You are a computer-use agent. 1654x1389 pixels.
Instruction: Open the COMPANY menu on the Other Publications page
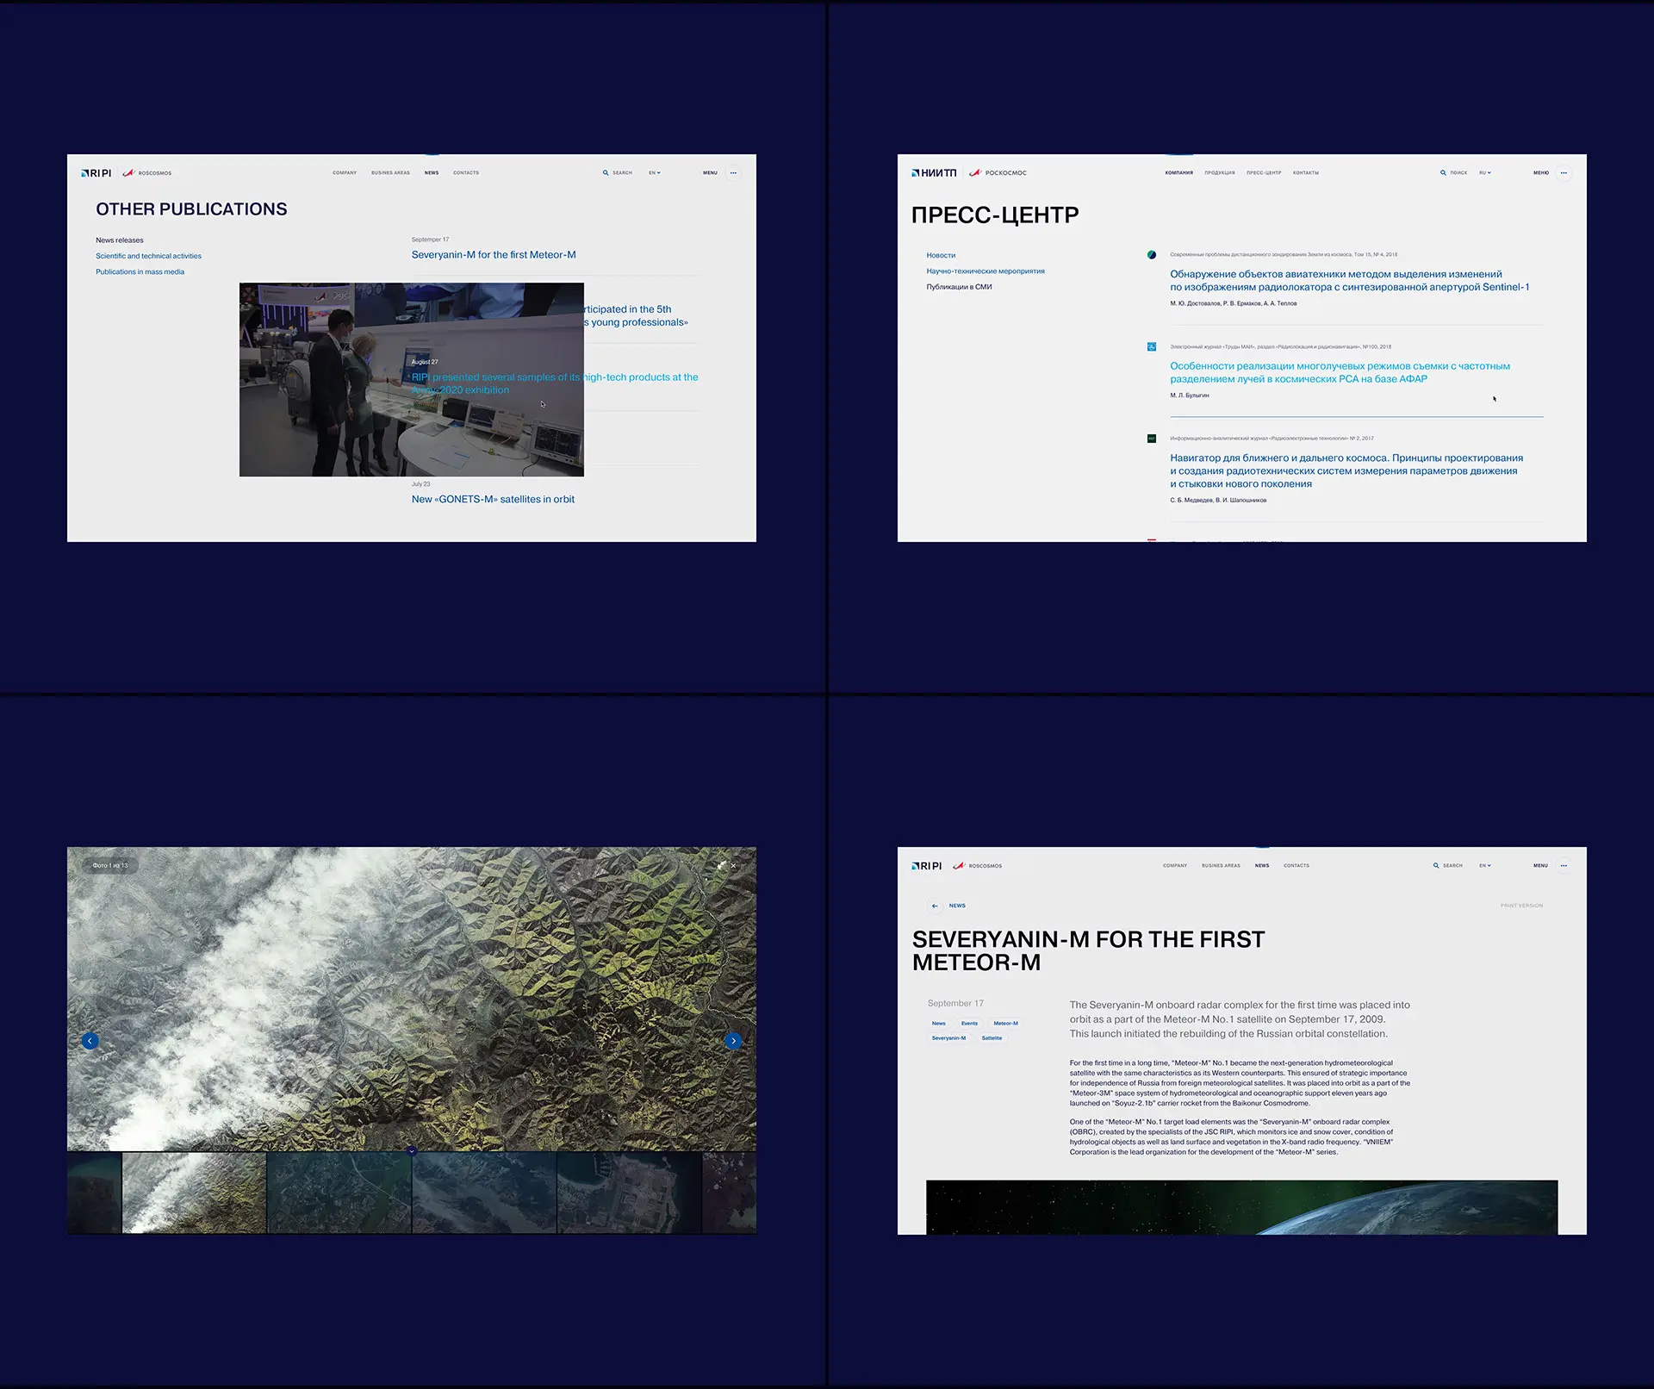[x=345, y=173]
